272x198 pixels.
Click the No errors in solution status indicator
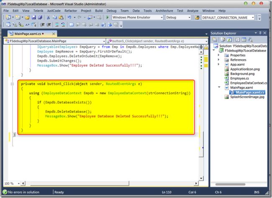click(21, 192)
